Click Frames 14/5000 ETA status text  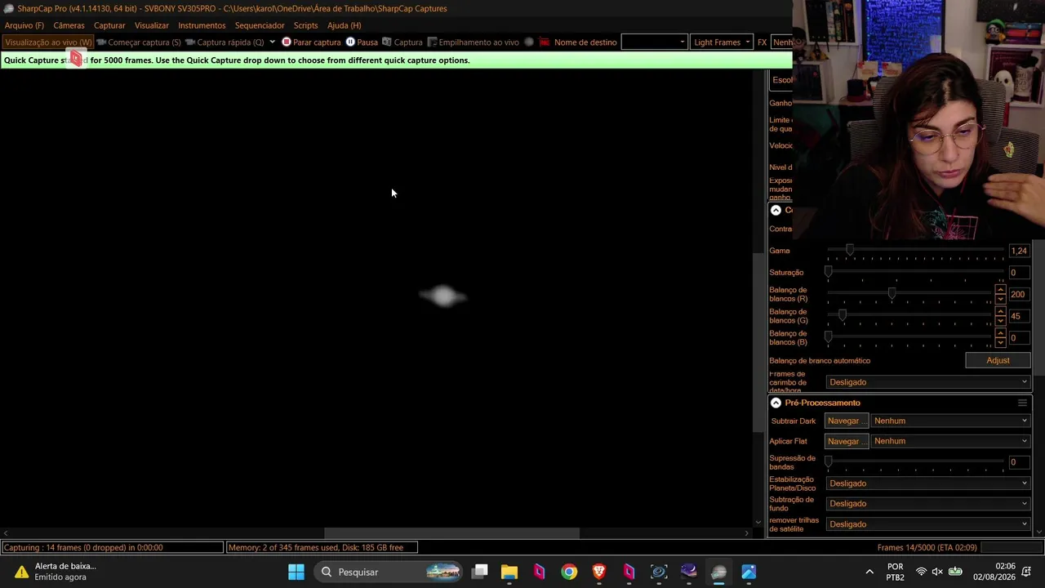pos(927,547)
